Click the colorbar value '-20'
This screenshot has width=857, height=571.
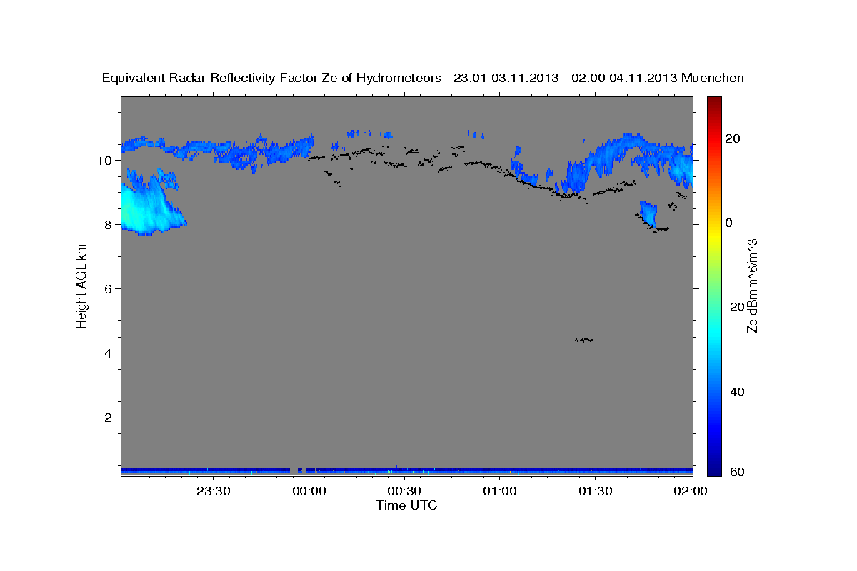736,307
